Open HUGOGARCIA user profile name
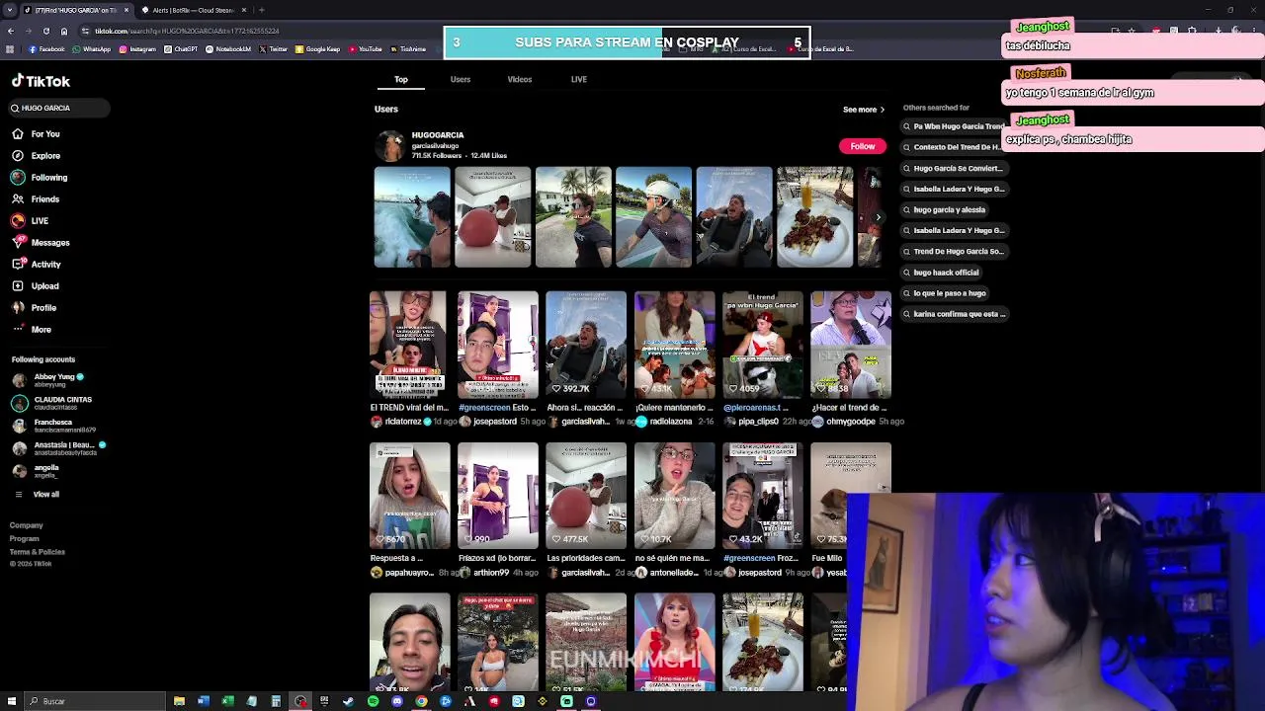The image size is (1265, 711). 438,135
